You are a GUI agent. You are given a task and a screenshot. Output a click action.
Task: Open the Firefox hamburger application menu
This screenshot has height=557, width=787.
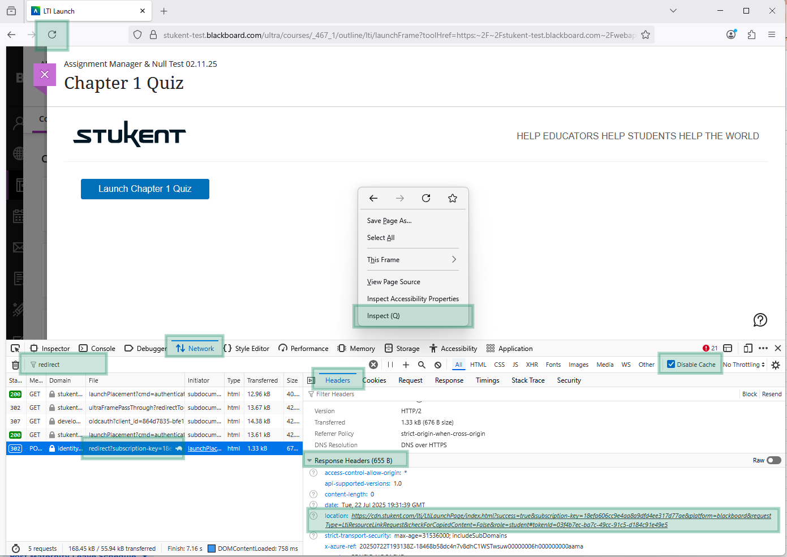[x=772, y=35]
